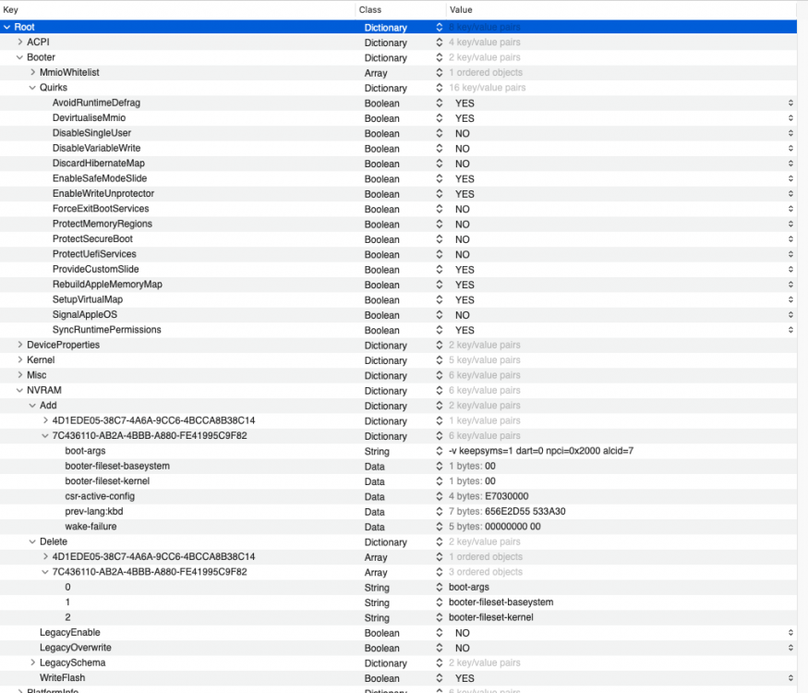Edit wake-failure data value

pyautogui.click(x=513, y=527)
